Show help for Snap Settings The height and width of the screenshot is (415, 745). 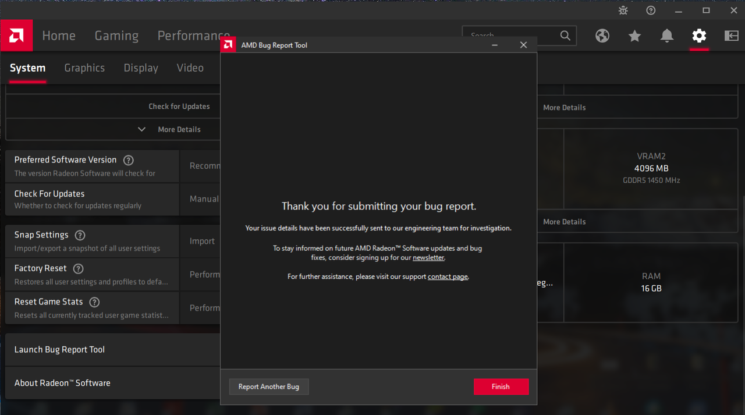pos(80,235)
